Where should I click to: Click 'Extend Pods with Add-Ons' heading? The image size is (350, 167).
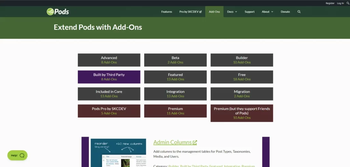coord(98,27)
